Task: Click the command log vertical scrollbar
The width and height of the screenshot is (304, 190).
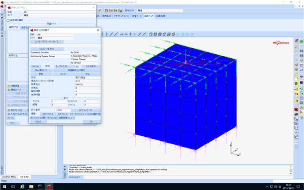Action: (x=291, y=170)
